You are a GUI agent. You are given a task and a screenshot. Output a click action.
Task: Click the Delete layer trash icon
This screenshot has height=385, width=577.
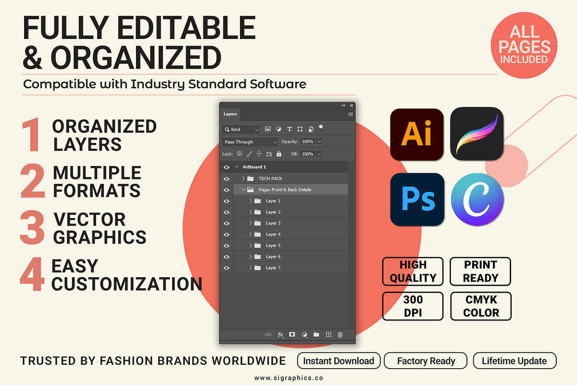(x=340, y=334)
